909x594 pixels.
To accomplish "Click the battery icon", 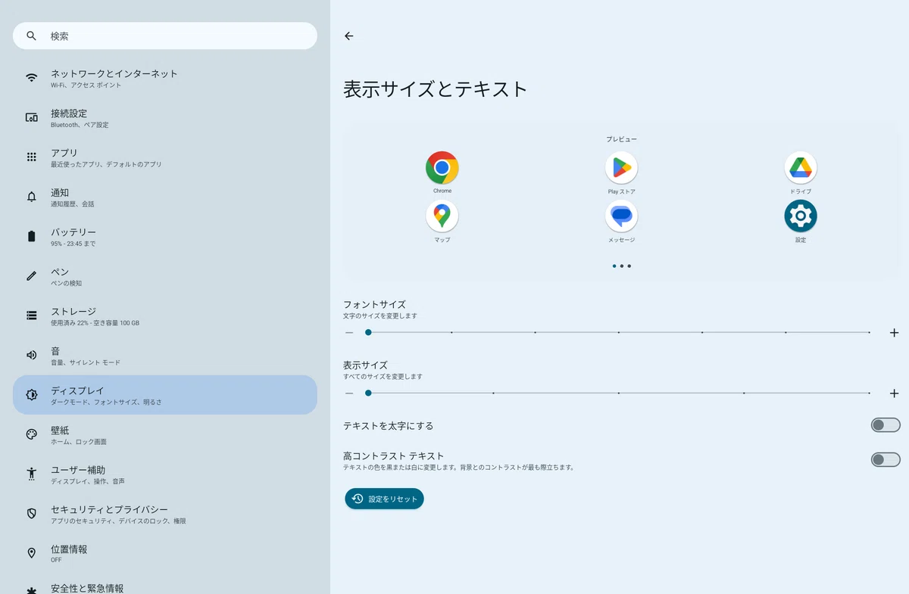I will coord(31,236).
